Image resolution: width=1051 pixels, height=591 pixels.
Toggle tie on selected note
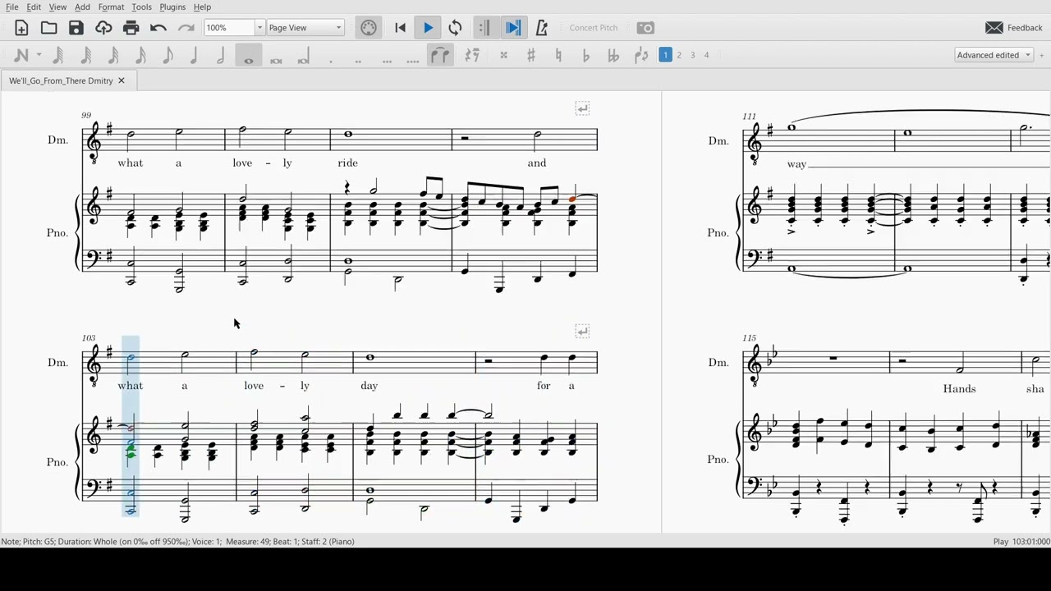point(441,55)
